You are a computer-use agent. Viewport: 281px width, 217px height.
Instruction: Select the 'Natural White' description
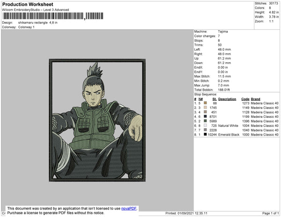[x=229, y=126]
